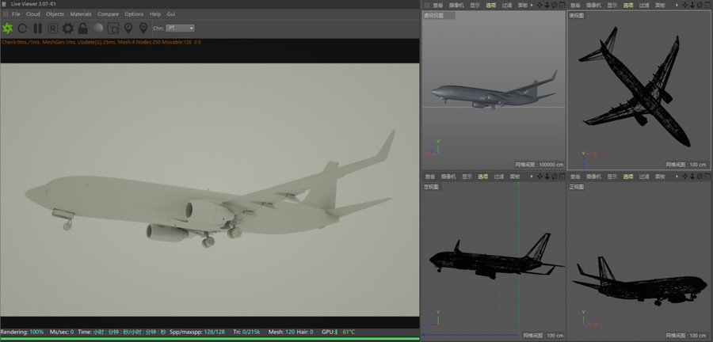Toggle maximize icon of front-view (正视图) viewport
The image size is (713, 342).
pyautogui.click(x=707, y=177)
